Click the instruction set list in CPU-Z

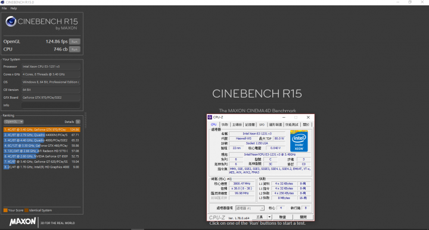270,171
